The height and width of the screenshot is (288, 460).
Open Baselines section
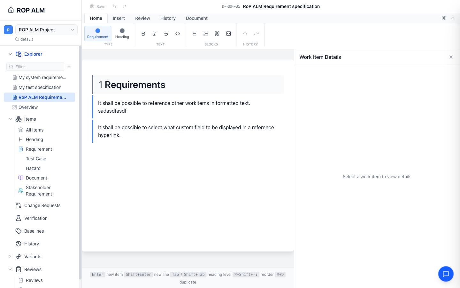[34, 231]
